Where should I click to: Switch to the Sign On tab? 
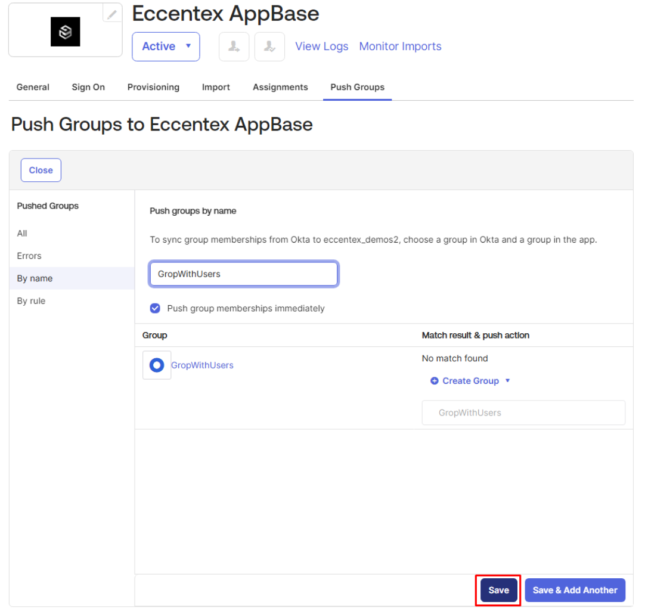pyautogui.click(x=88, y=87)
